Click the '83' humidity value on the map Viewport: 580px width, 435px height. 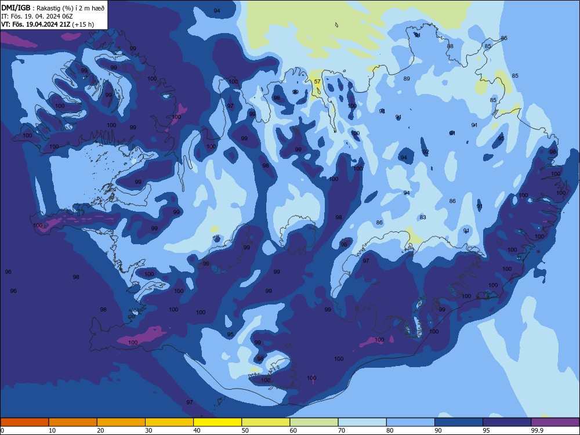[423, 217]
